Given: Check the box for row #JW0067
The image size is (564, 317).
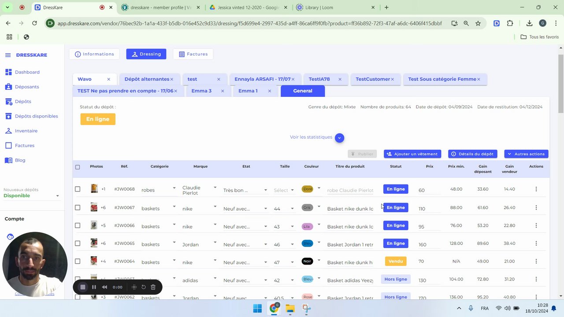Looking at the screenshot, I should (78, 207).
